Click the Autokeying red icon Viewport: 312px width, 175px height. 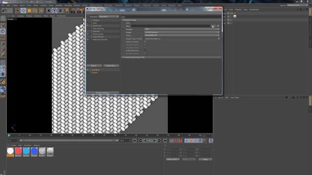pos(176,140)
